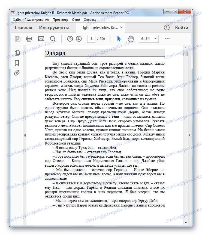
Task: Open the Справка menu
Action: pos(90,20)
